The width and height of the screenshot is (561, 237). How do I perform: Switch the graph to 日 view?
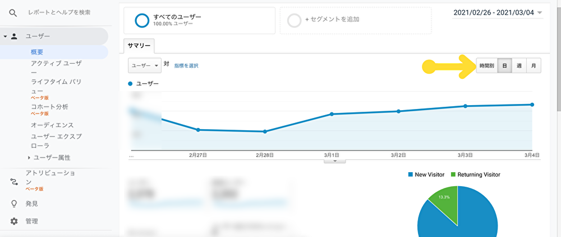(504, 66)
